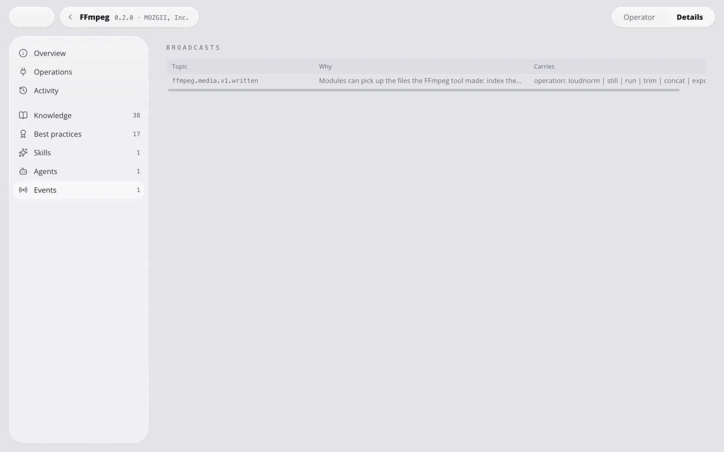Click the Skills sparkle icon
Screen dimensions: 724x452
click(x=23, y=153)
